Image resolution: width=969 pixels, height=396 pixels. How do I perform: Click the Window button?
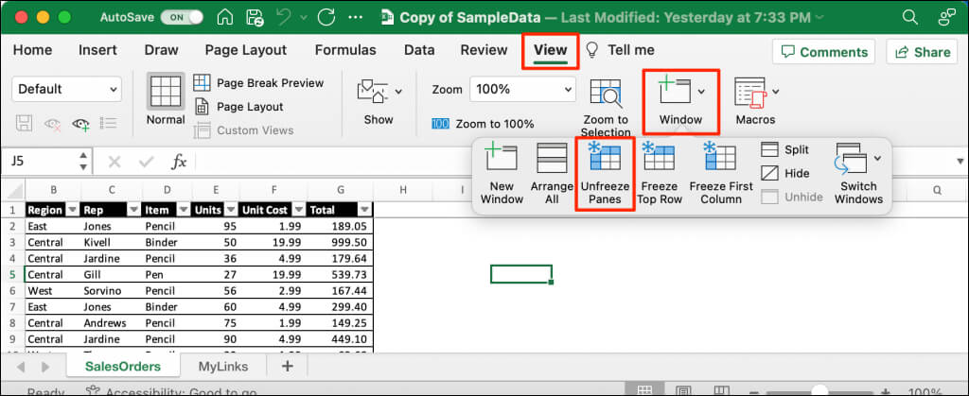[681, 101]
